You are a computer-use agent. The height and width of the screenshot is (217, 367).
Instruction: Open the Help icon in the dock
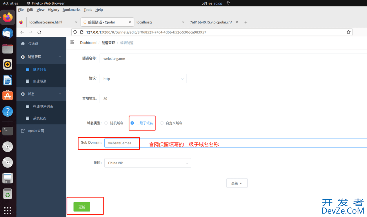[8, 111]
